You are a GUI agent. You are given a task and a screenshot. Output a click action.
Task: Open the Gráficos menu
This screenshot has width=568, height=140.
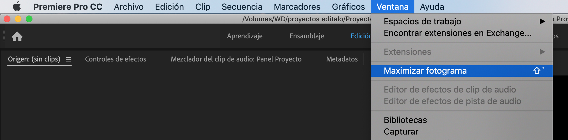pos(348,7)
